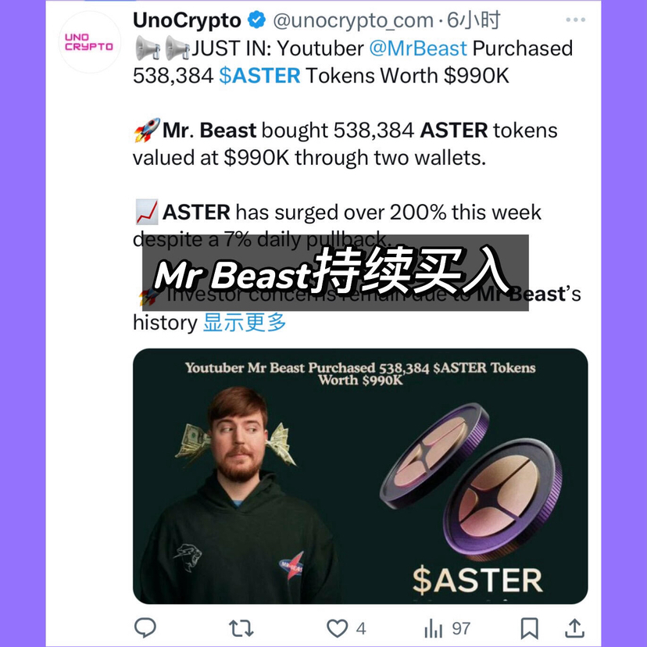647x647 pixels.
Task: Tap the Mr Beast持续买入 caption overlay
Action: (x=335, y=273)
